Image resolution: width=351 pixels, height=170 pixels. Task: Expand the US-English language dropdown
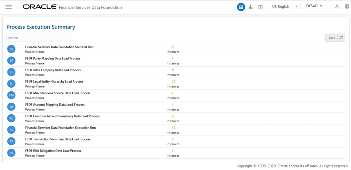click(x=285, y=7)
